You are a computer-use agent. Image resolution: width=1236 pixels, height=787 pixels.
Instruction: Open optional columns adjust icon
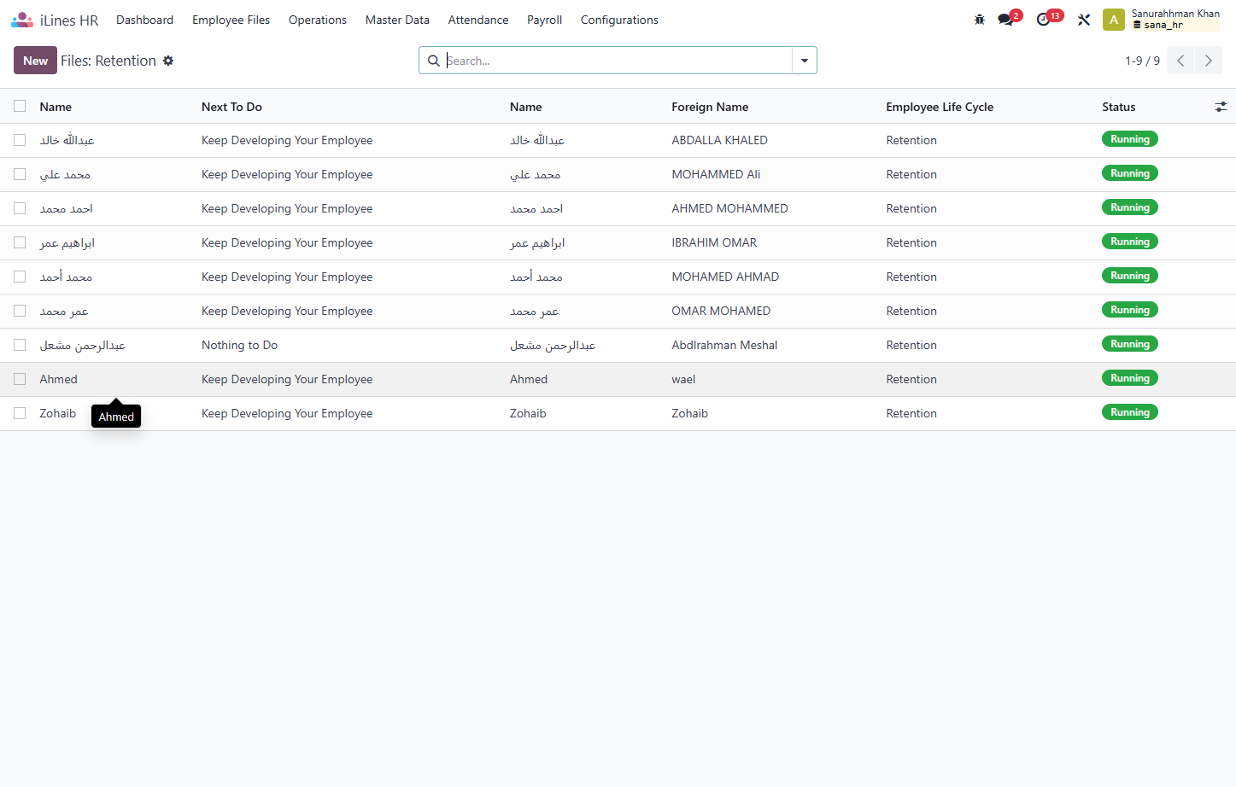[1221, 107]
